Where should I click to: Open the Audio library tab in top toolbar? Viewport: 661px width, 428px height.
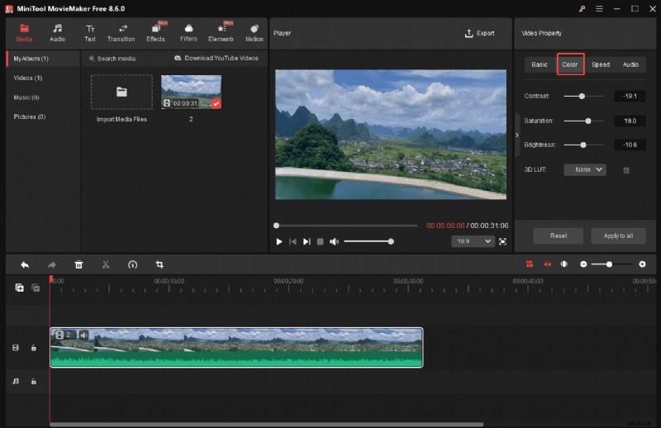tap(57, 33)
